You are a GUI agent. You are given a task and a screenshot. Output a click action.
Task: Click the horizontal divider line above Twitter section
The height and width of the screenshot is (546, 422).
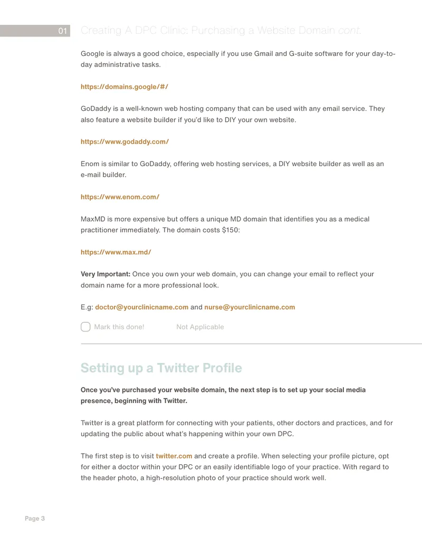(x=252, y=343)
